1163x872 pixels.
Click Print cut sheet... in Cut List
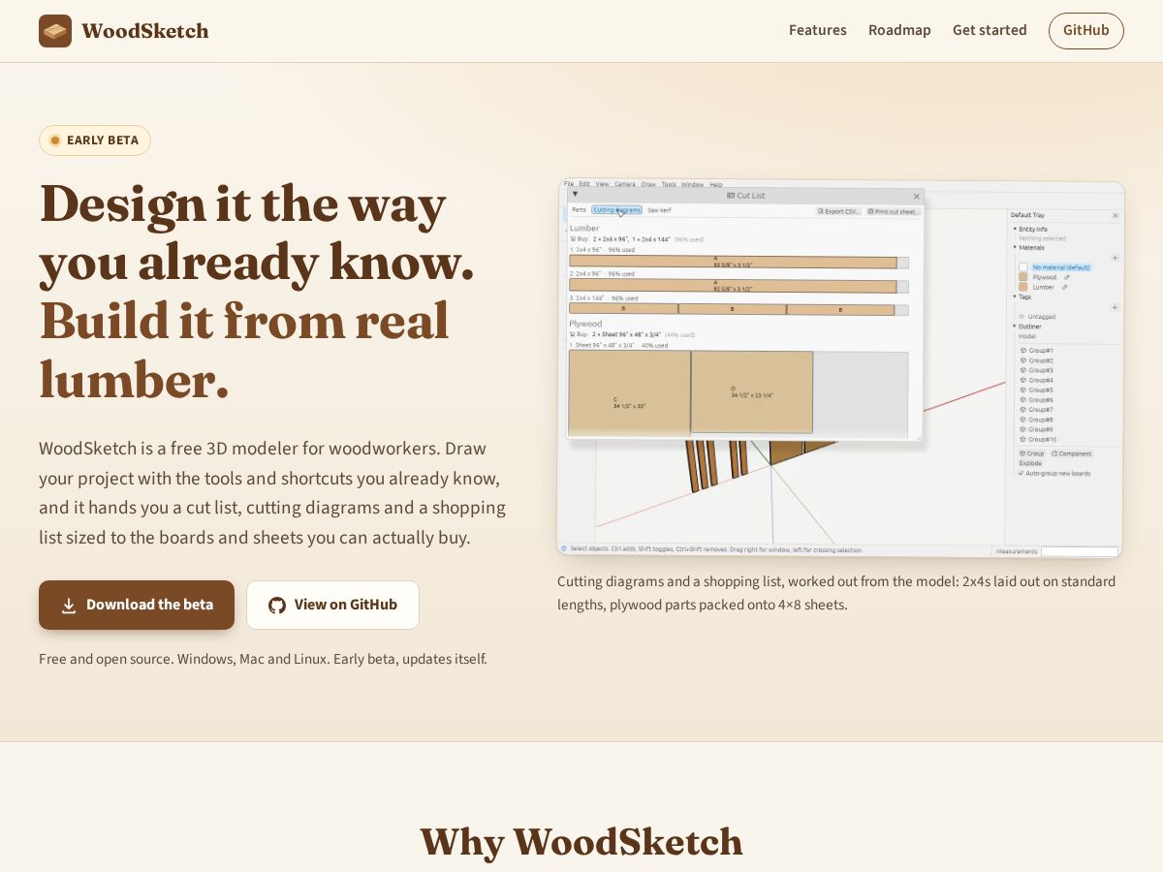tap(893, 211)
